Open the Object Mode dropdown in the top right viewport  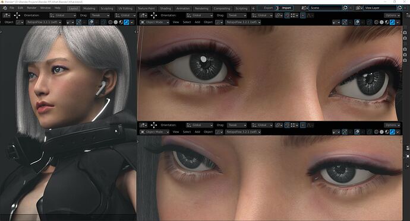154,22
